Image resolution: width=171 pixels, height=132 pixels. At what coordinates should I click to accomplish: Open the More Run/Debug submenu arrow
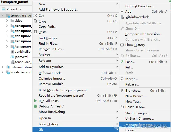[117, 112]
